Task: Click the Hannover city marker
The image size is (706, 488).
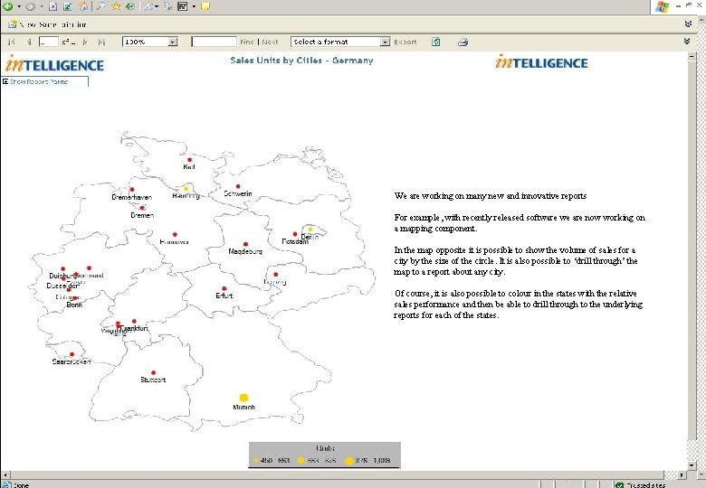Action: [x=175, y=235]
